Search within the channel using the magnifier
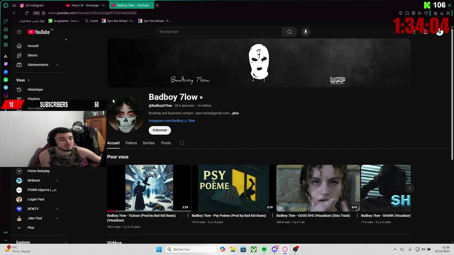The height and width of the screenshot is (255, 454). (182, 143)
